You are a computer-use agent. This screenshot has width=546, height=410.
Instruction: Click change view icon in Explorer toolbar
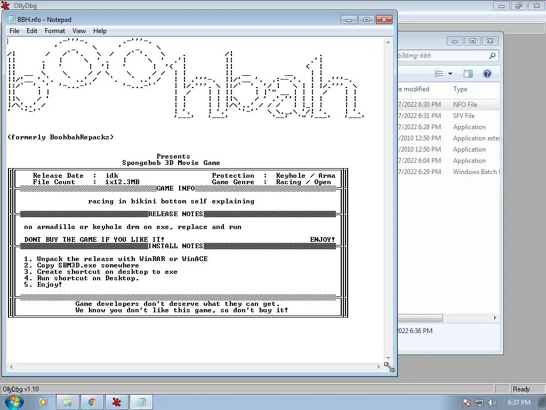(x=439, y=74)
